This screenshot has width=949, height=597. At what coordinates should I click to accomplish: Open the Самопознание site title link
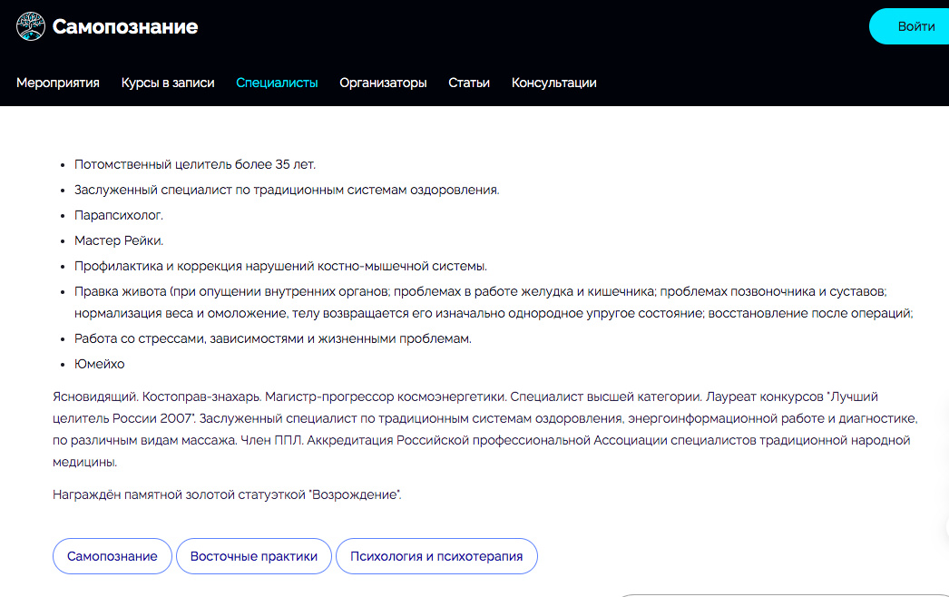click(124, 26)
